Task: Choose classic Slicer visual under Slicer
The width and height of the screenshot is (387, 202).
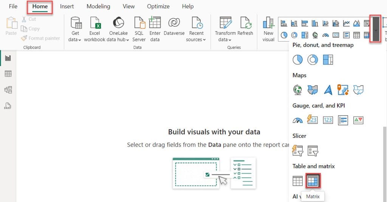Action: pyautogui.click(x=313, y=151)
